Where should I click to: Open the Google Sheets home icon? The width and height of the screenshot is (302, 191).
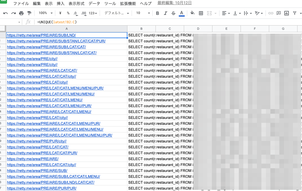(3, 1)
